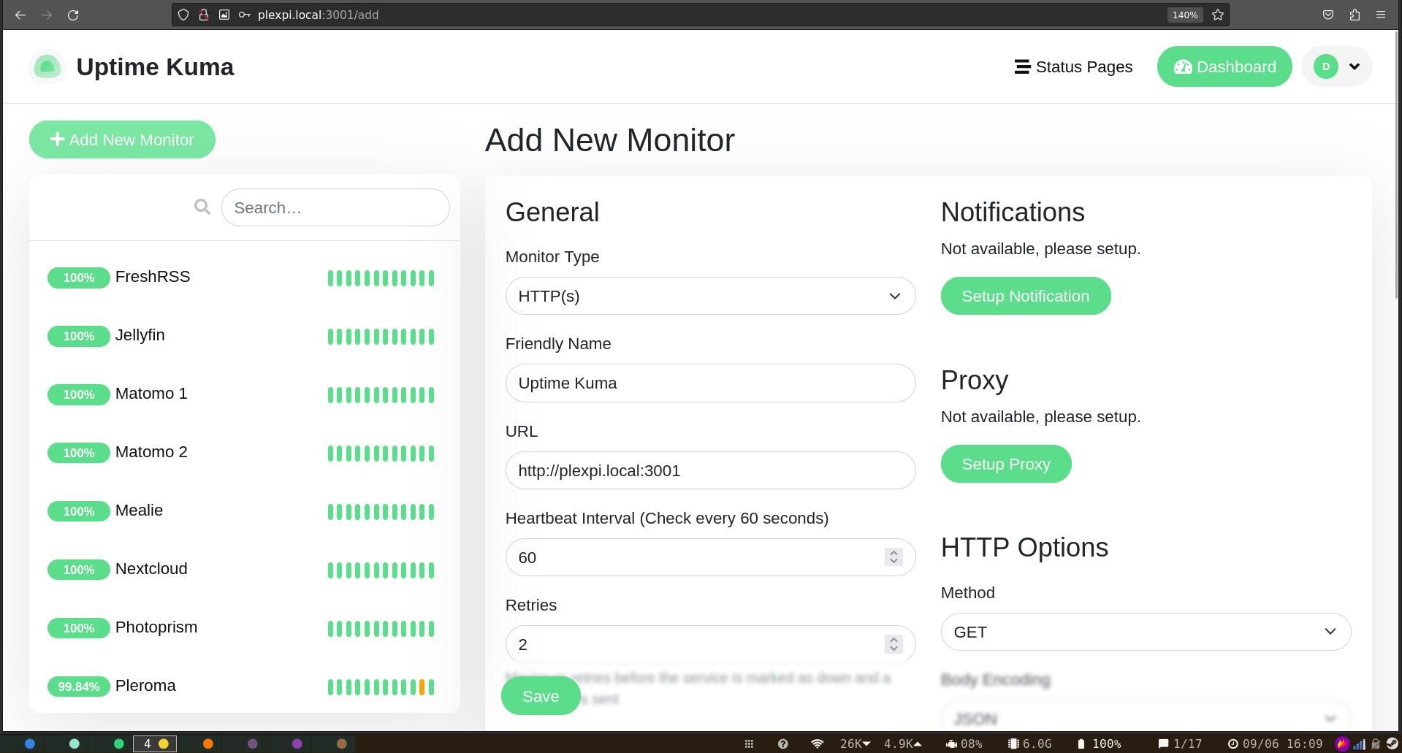Click the 99.84% uptime badge for Pleroma
Viewport: 1402px width, 753px height.
[78, 687]
